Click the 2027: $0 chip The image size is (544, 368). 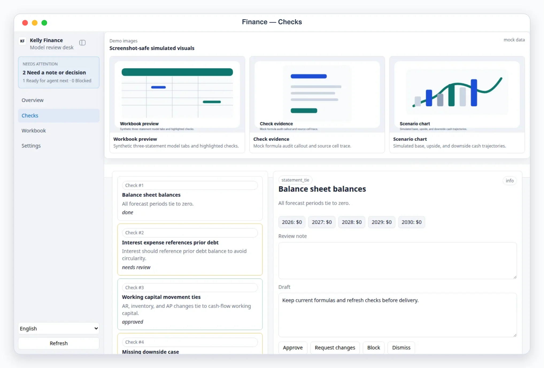point(322,222)
